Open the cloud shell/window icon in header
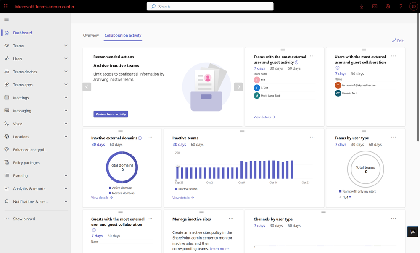The width and height of the screenshot is (420, 253). [375, 6]
